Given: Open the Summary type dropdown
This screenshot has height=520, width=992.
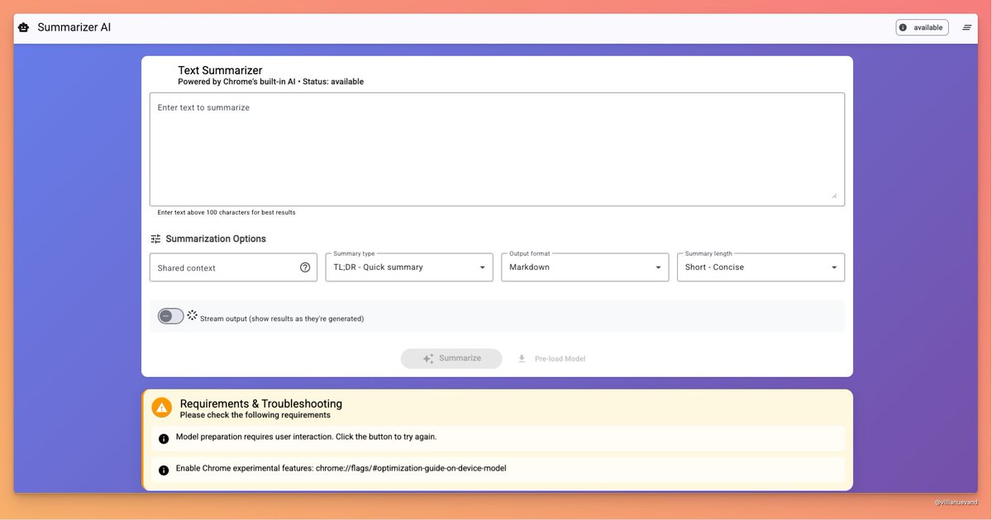Looking at the screenshot, I should (x=409, y=267).
